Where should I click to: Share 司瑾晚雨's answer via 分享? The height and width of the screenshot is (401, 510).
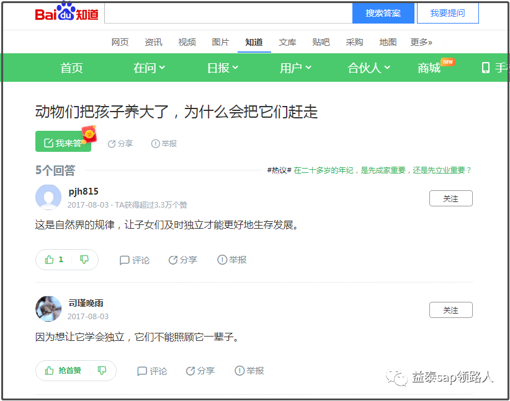click(x=200, y=371)
